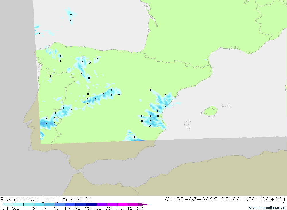The width and height of the screenshot is (287, 210).
Task: Click the '6' precipitation value over Portugal
Action: [x=46, y=123]
